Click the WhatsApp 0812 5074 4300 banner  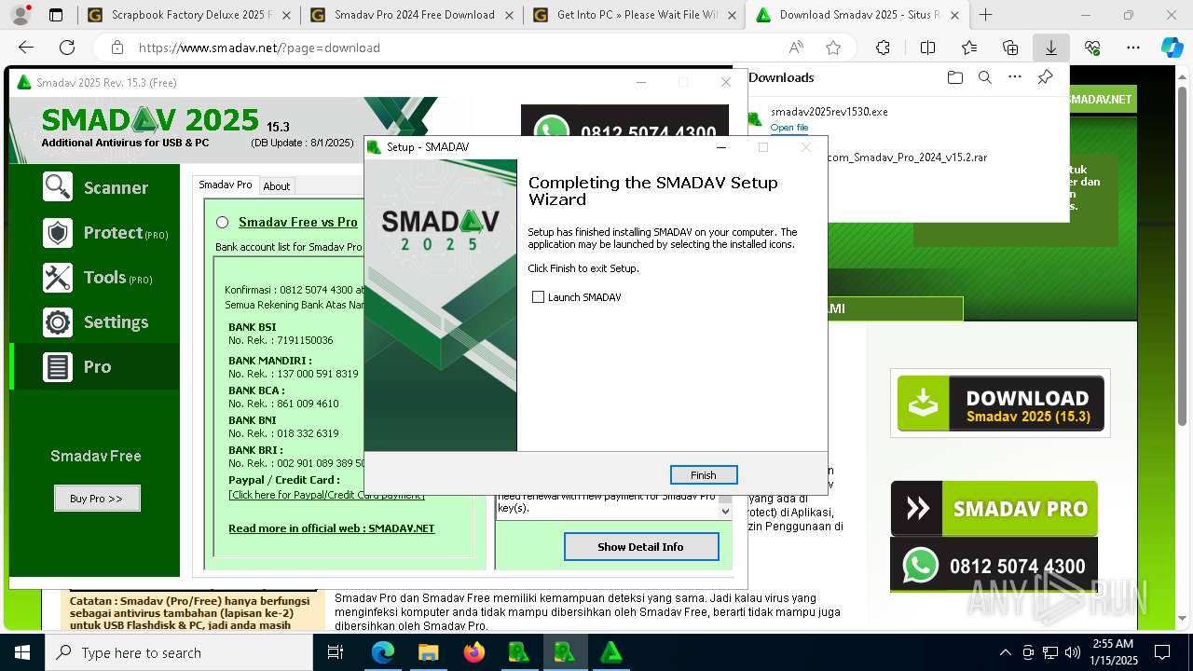[994, 565]
